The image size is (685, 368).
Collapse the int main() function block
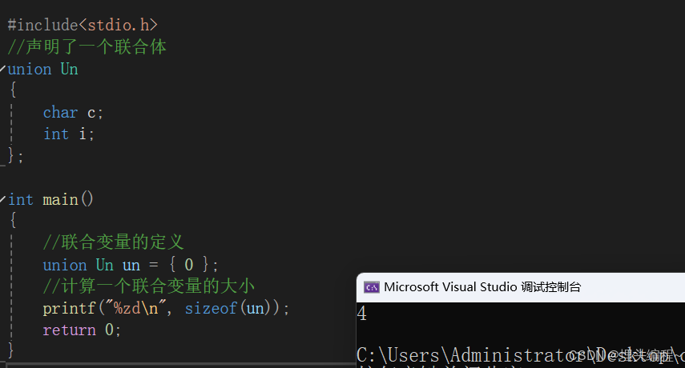point(2,199)
